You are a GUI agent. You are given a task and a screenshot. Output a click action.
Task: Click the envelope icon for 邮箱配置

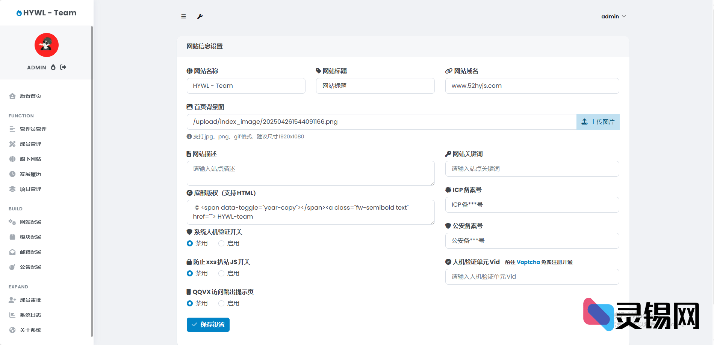(x=12, y=252)
